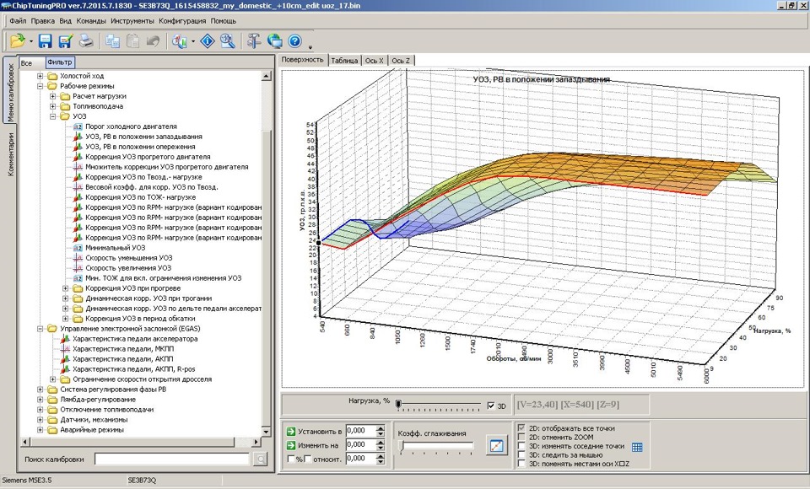Click the 'Поиск калибровки' search field
The image size is (810, 489).
click(x=171, y=459)
